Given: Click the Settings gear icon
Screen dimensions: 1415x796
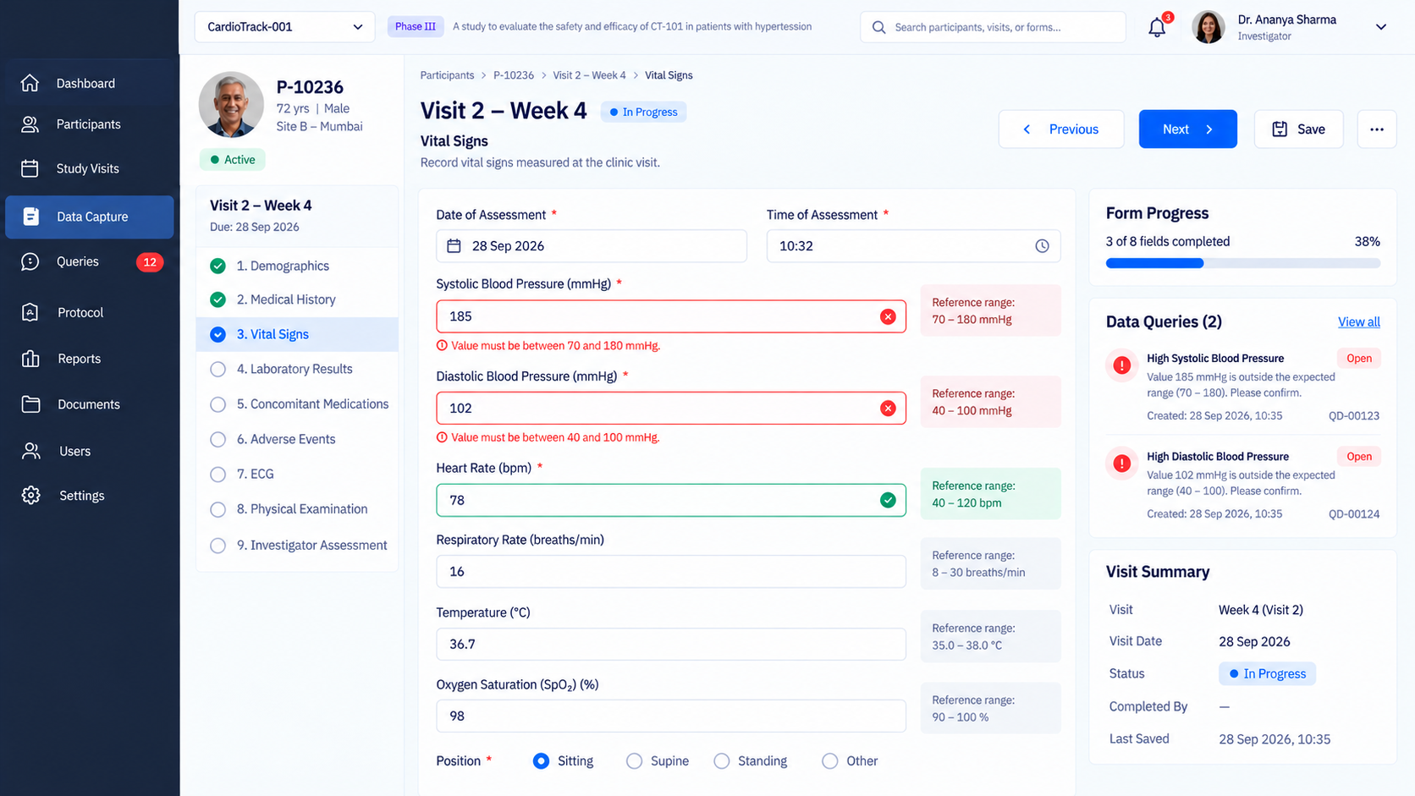Looking at the screenshot, I should click(x=30, y=496).
